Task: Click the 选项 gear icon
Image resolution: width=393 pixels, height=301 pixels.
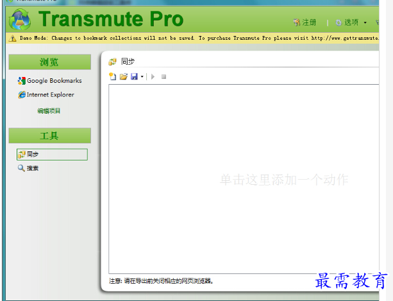Action: tap(339, 22)
